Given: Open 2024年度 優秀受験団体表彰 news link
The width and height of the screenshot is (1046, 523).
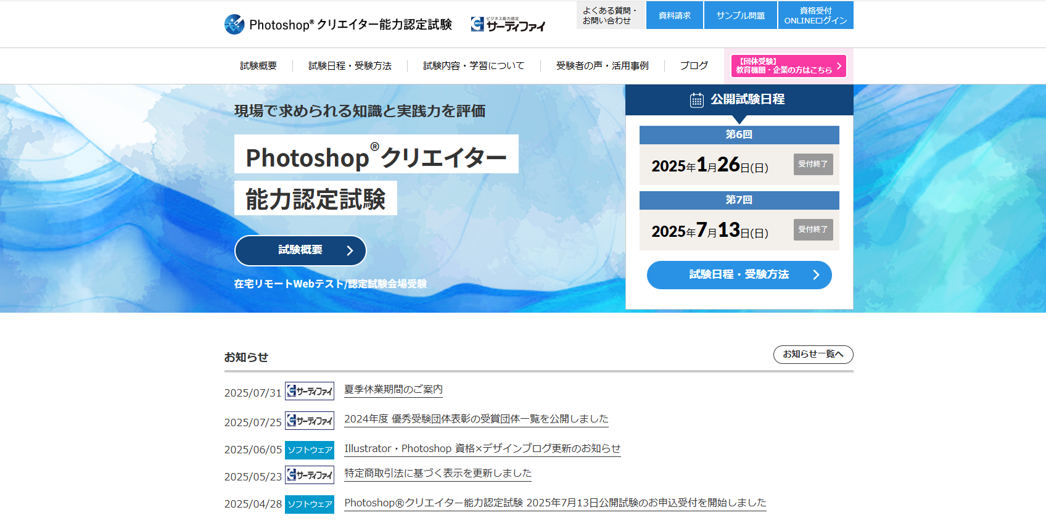Looking at the screenshot, I should tap(476, 419).
